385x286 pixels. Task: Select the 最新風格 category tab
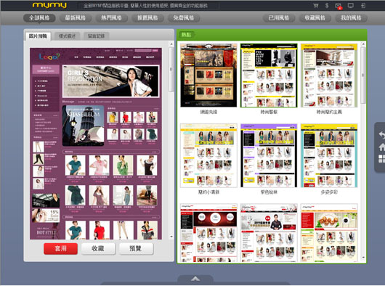click(76, 18)
